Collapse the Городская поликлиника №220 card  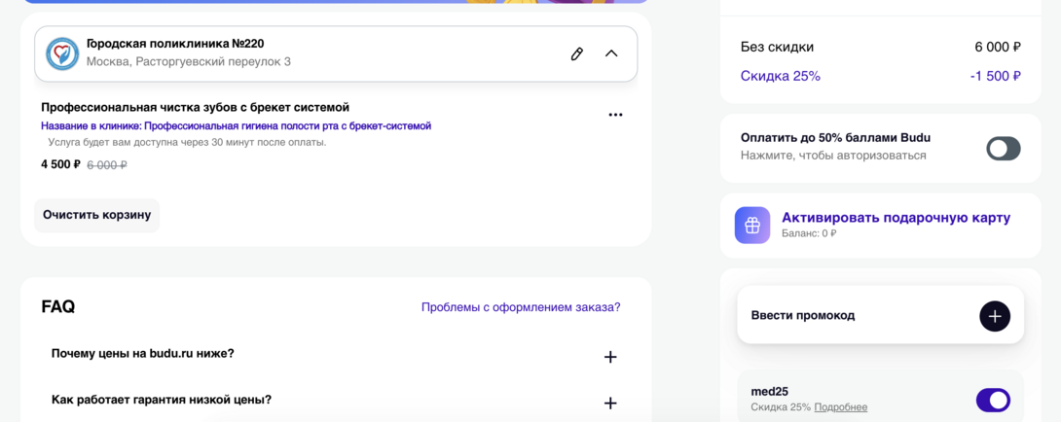click(x=611, y=53)
